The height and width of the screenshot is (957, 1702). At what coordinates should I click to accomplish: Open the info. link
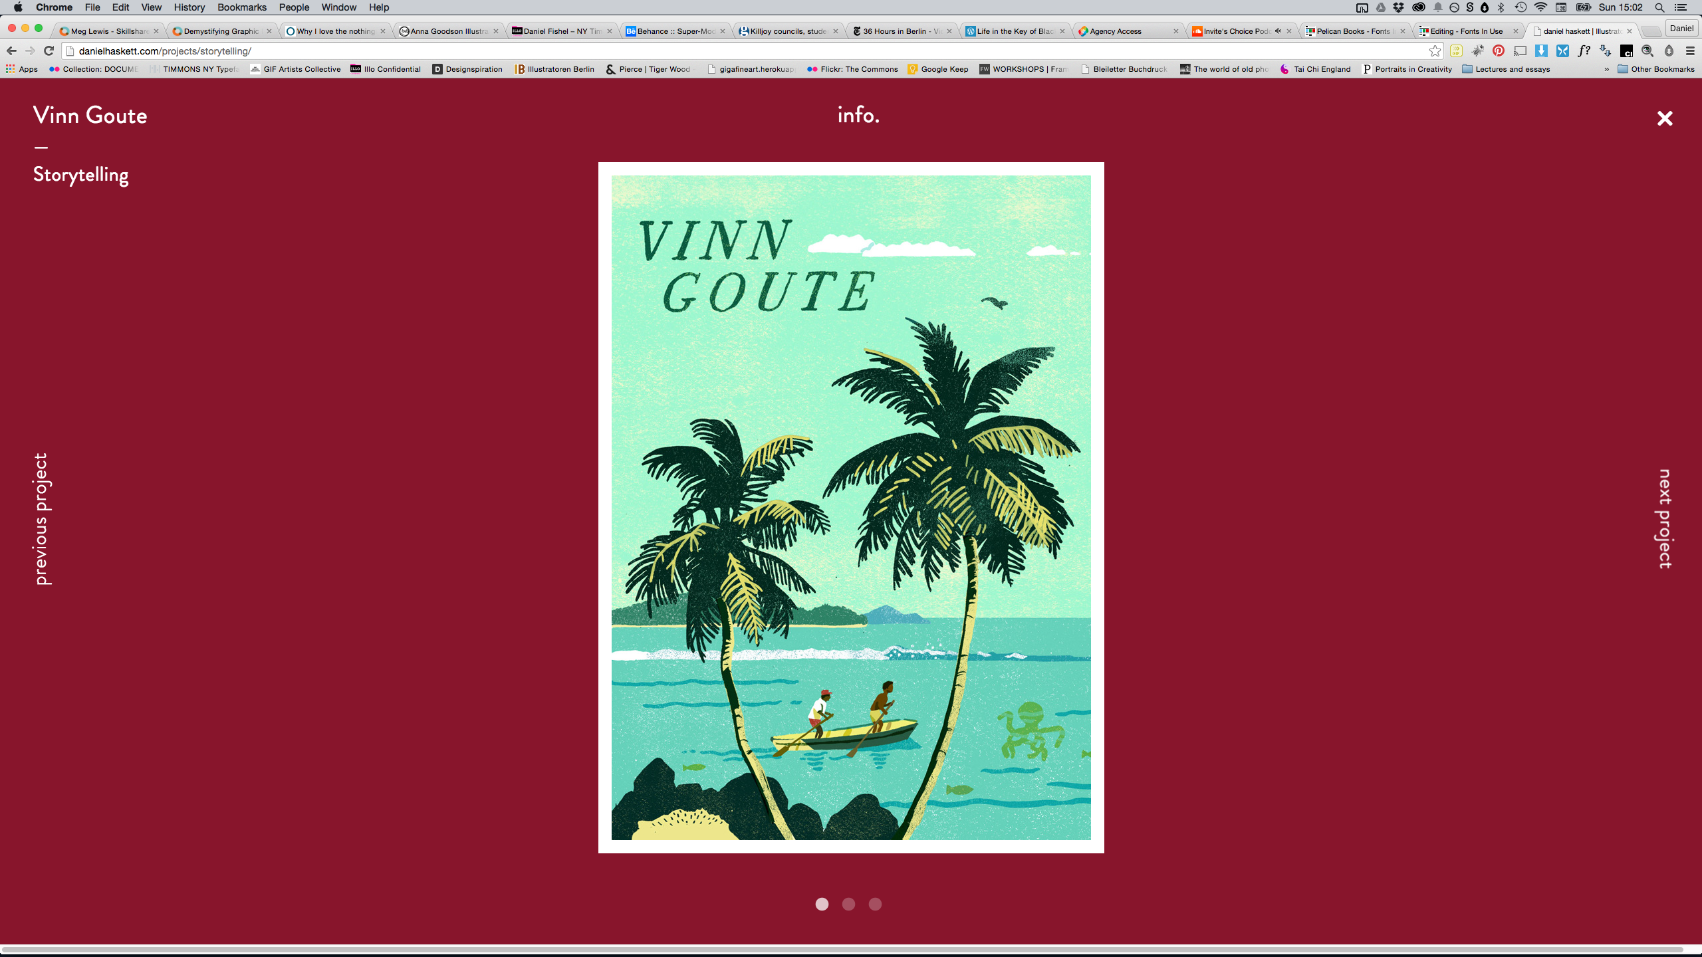tap(858, 115)
